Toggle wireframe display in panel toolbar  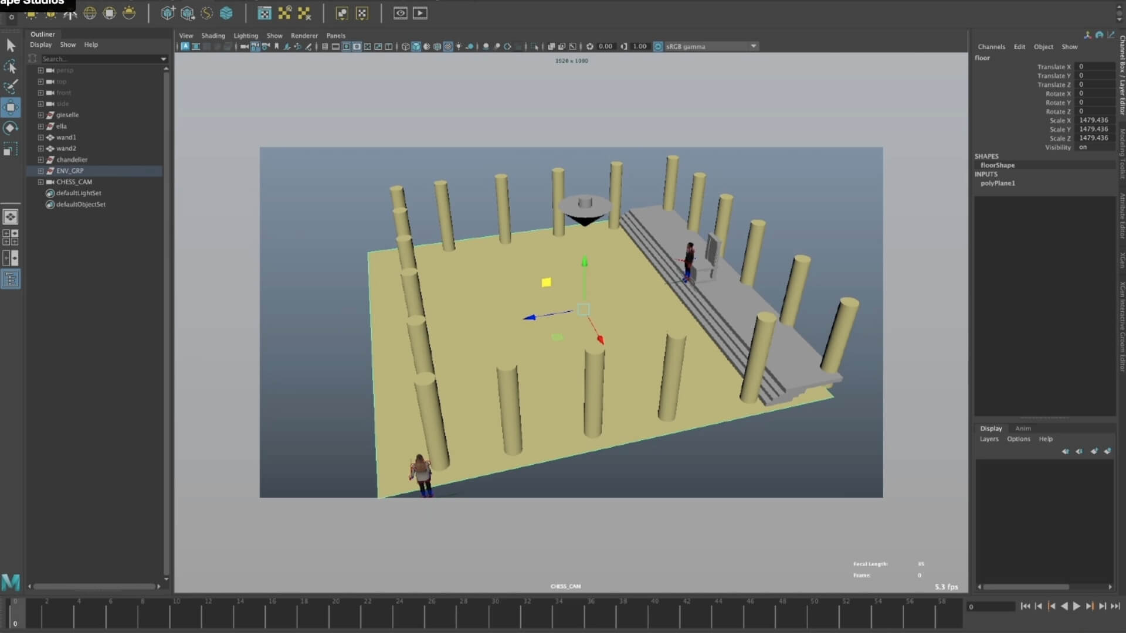coord(405,46)
